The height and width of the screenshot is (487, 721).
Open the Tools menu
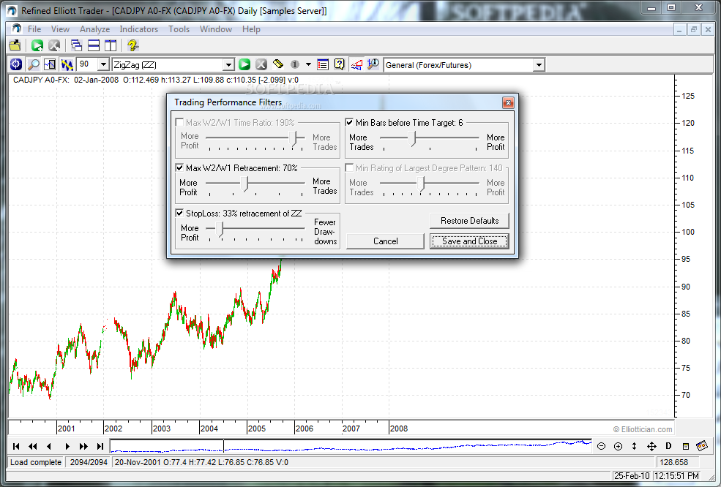click(179, 29)
